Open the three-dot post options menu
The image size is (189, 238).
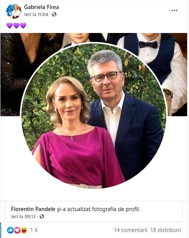pyautogui.click(x=174, y=11)
